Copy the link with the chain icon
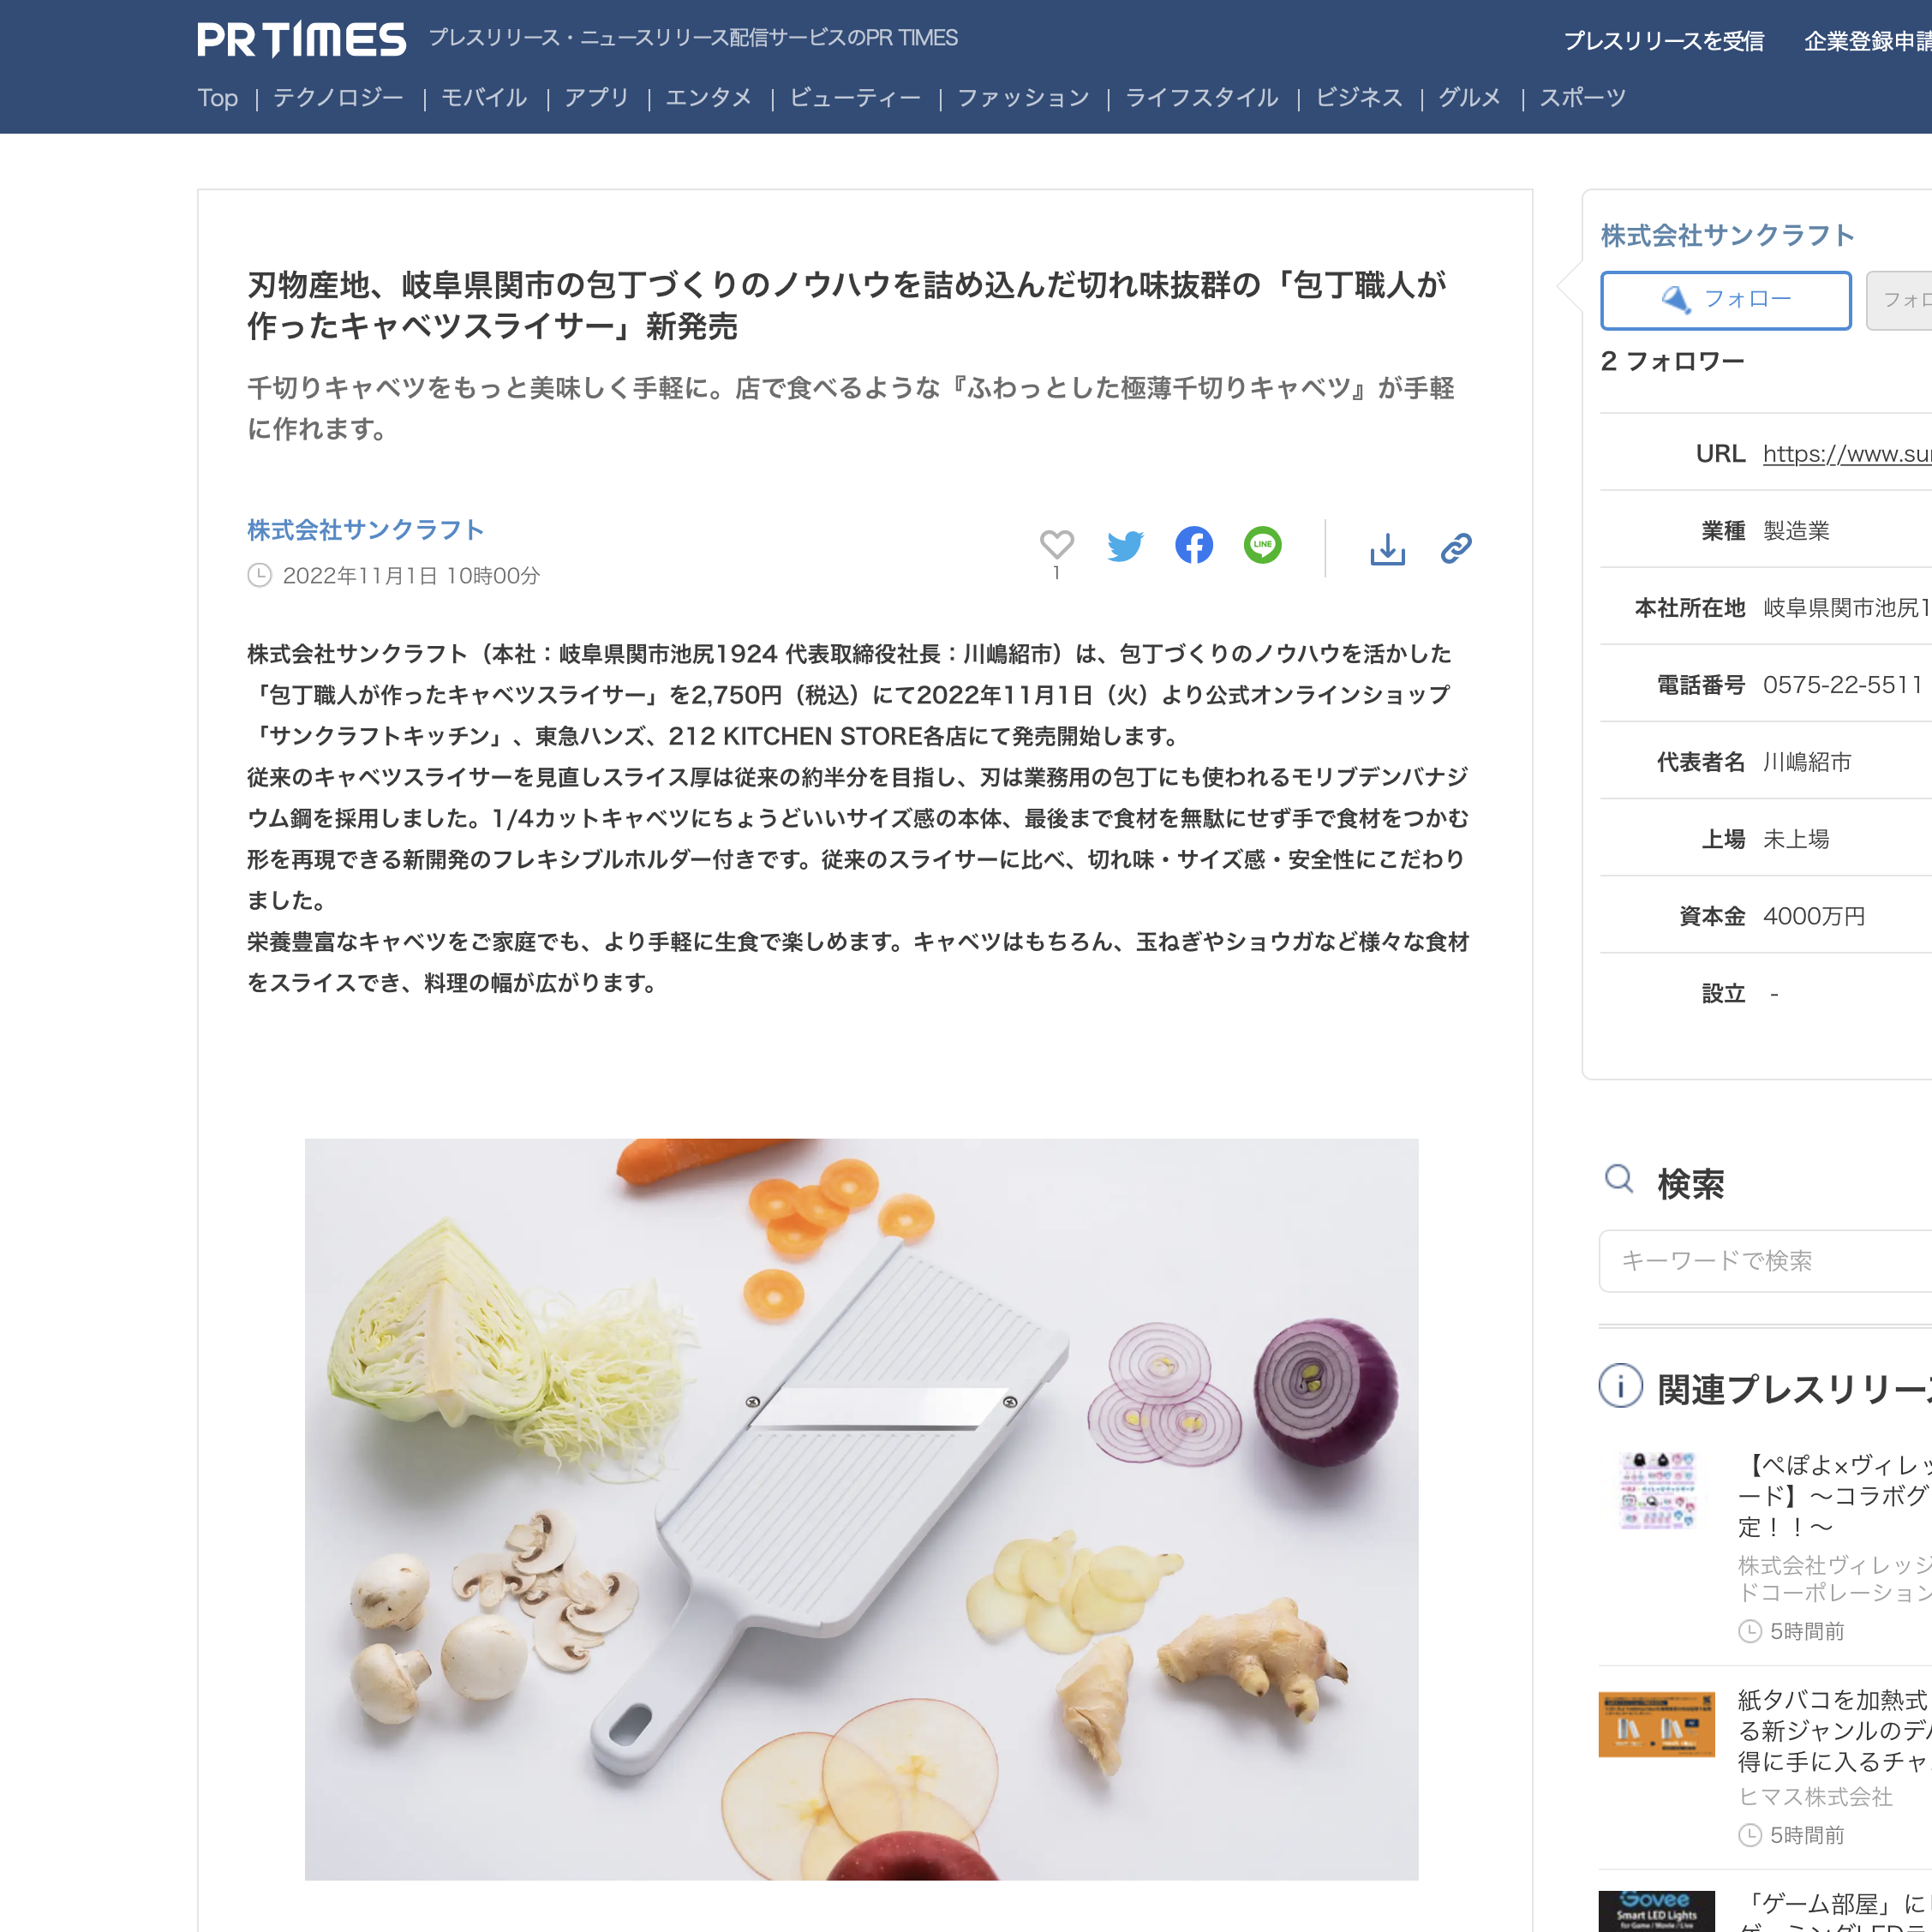 coord(1455,548)
